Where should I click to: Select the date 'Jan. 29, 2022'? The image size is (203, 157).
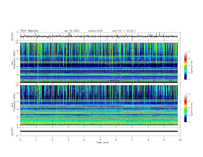[72, 31]
